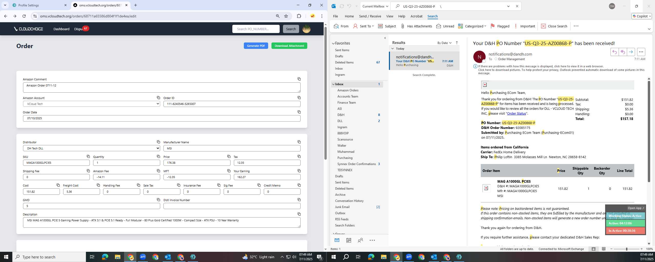Copy the Freight Cost field value
The height and width of the screenshot is (262, 655).
point(98,185)
